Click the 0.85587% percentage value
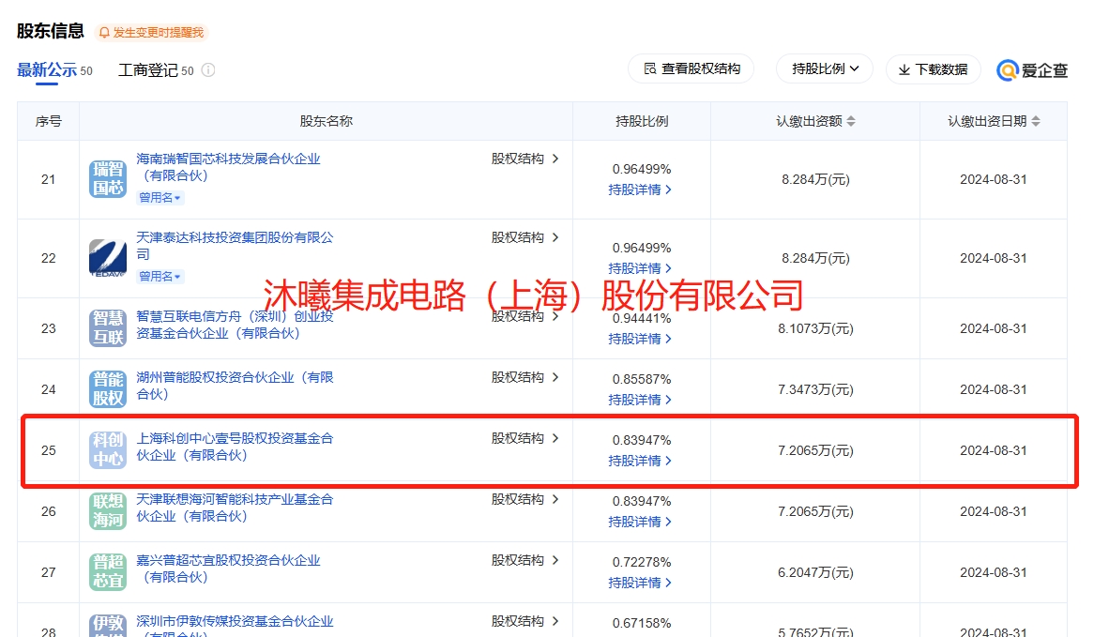 [x=642, y=380]
